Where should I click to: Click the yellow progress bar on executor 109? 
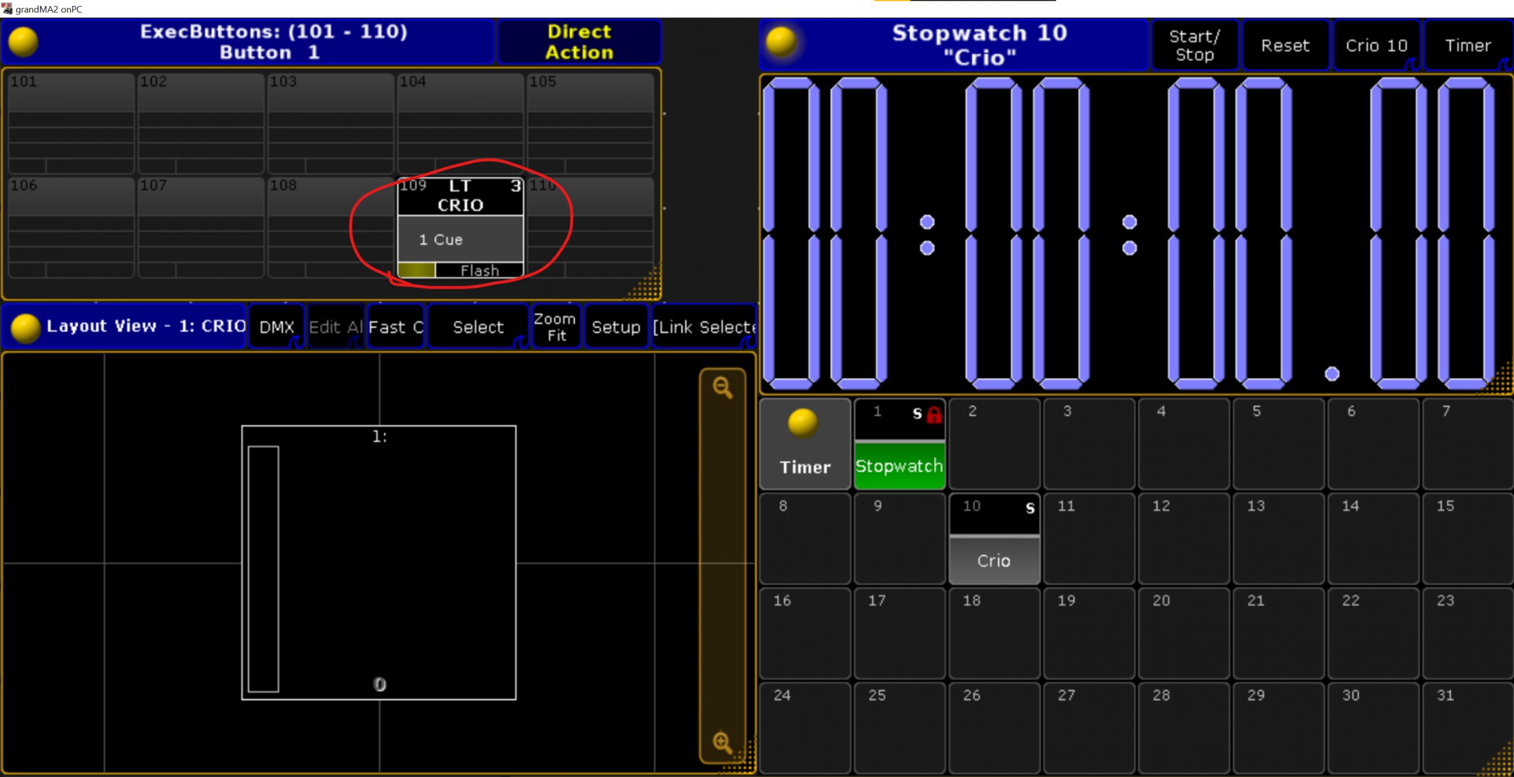[x=417, y=270]
